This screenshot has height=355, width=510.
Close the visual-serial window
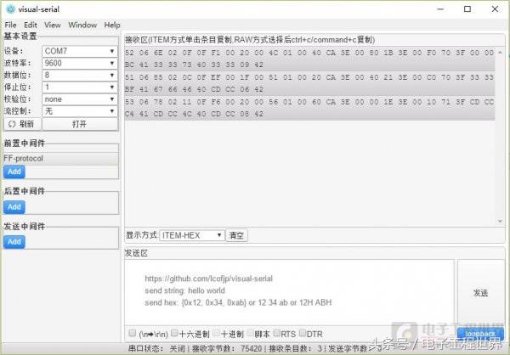tap(495, 9)
